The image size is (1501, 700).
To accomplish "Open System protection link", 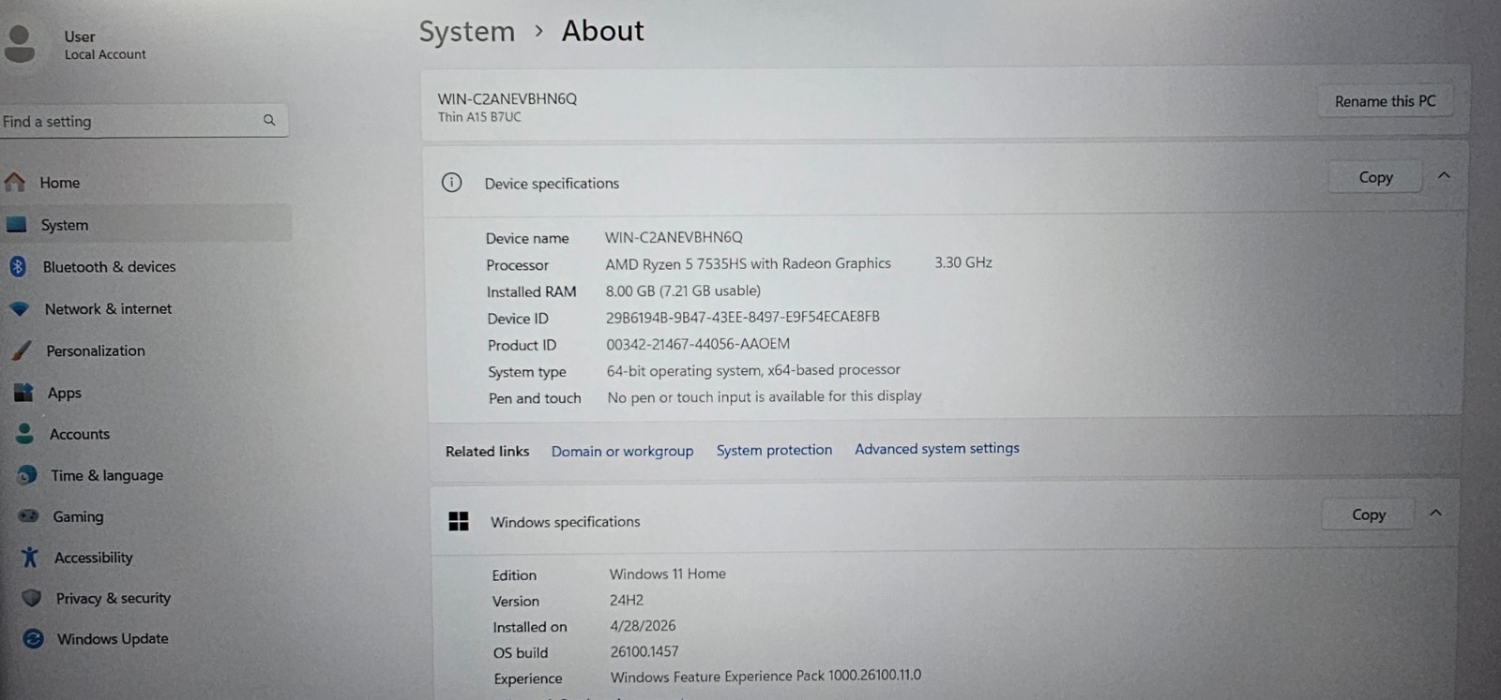I will click(x=774, y=450).
